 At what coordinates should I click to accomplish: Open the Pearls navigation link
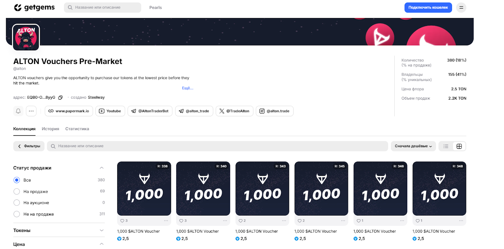pos(156,8)
